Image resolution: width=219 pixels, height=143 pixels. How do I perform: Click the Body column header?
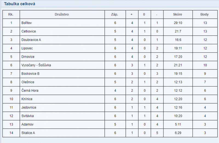(x=204, y=14)
